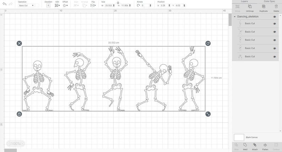Click the 100% zoom level label
This screenshot has height=152, width=282.
pos(16,143)
